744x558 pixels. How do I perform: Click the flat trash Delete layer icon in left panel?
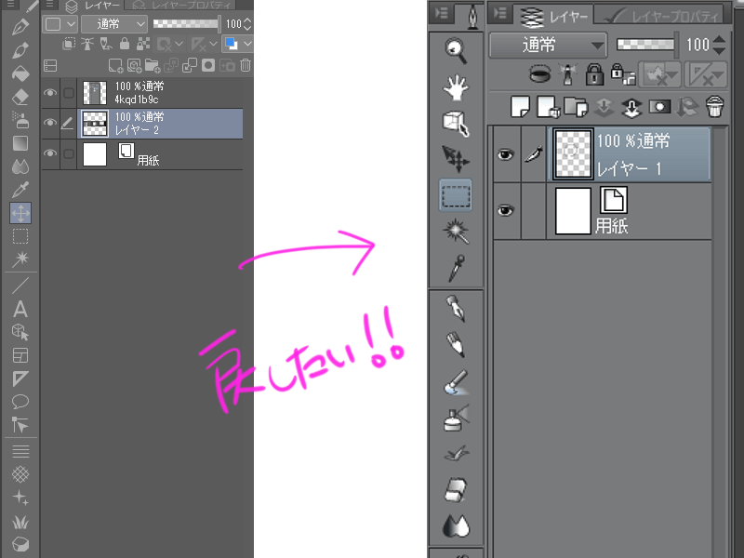tap(246, 65)
